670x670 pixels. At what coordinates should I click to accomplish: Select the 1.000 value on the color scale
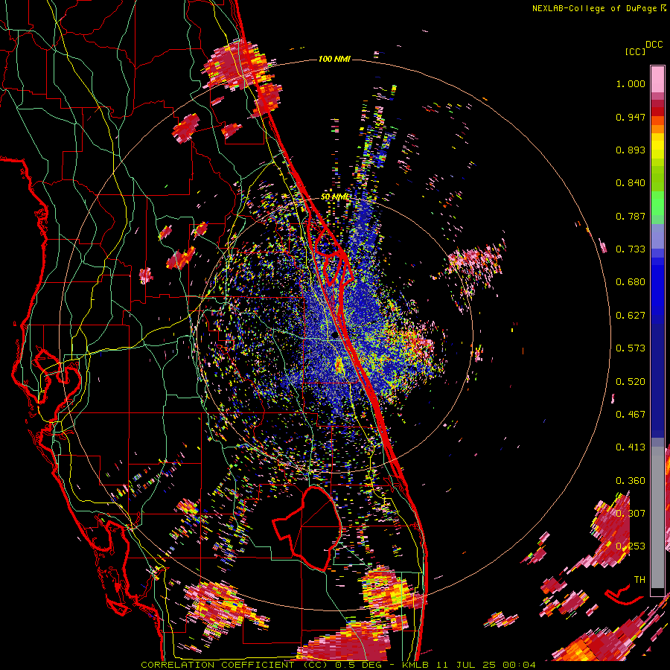[x=631, y=83]
